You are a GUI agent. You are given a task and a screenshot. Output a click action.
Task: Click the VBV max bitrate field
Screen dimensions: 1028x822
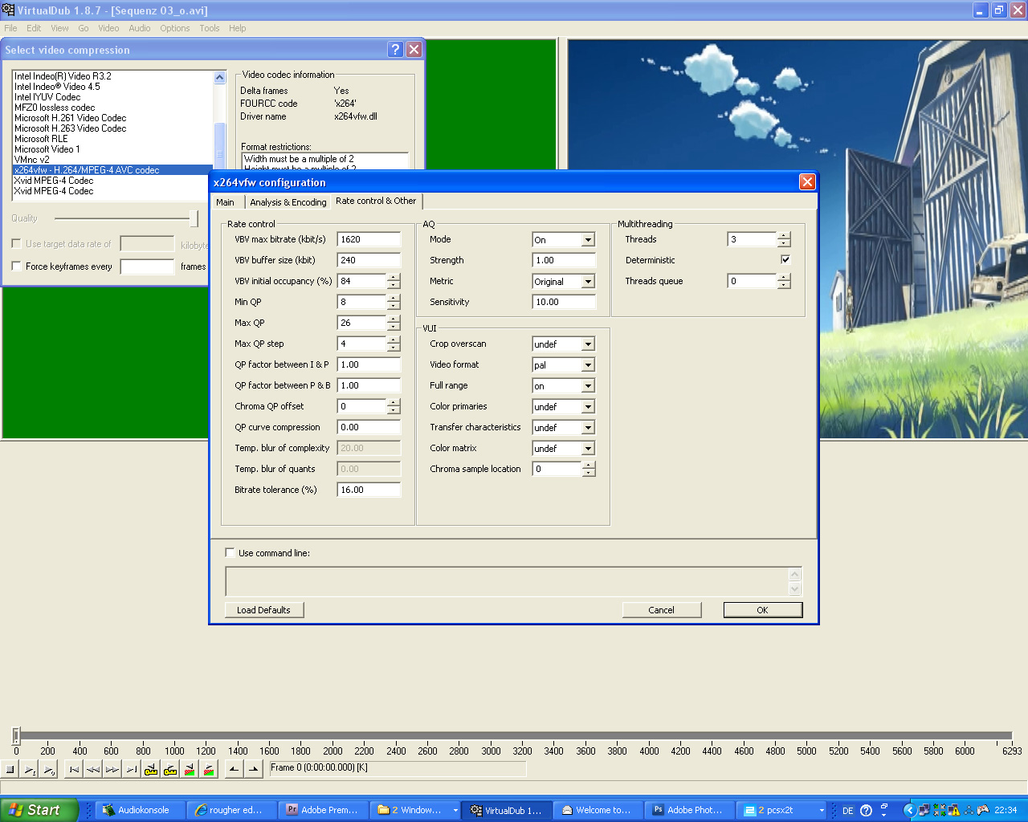369,239
